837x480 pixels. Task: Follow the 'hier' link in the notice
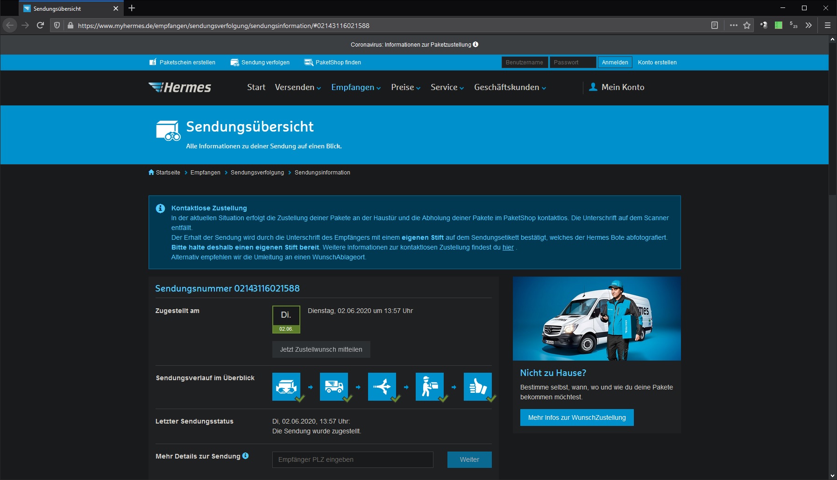pos(508,247)
